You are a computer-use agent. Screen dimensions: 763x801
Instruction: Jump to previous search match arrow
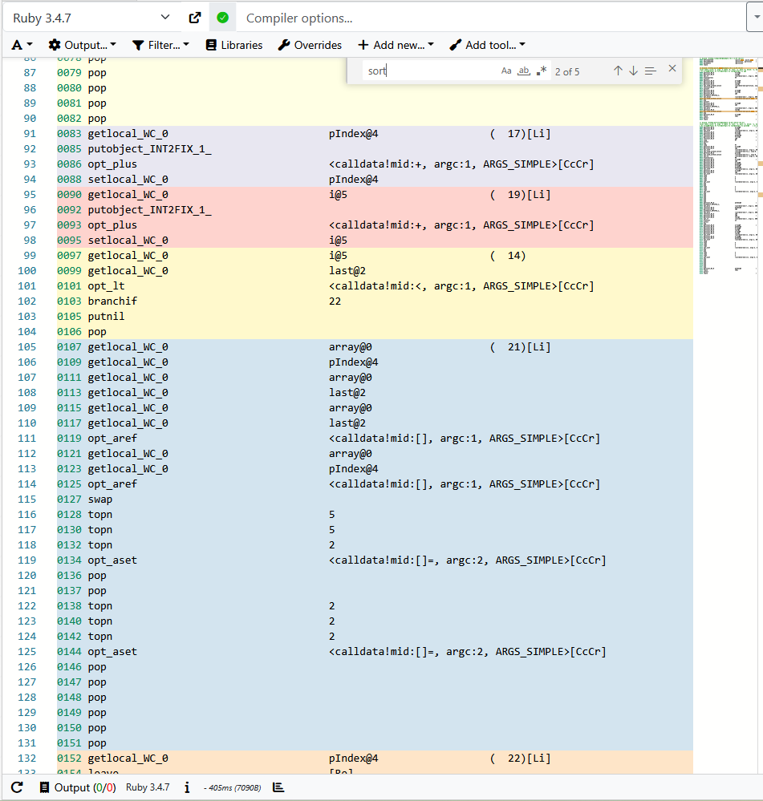click(x=617, y=71)
